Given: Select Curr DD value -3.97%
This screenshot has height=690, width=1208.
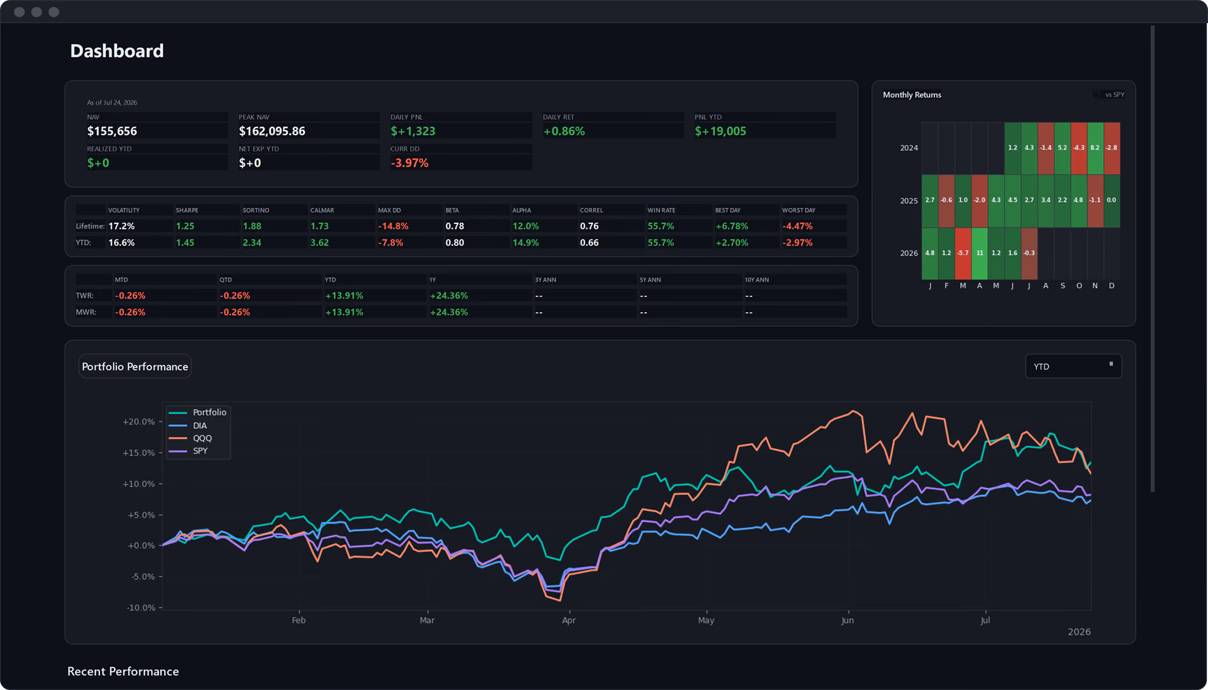Looking at the screenshot, I should click(409, 163).
